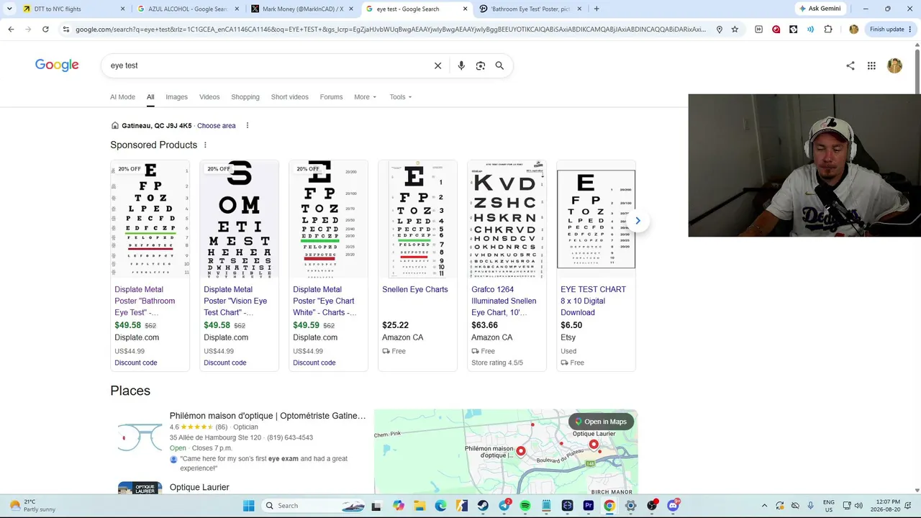
Task: Switch to the Shopping results tab
Action: [245, 97]
